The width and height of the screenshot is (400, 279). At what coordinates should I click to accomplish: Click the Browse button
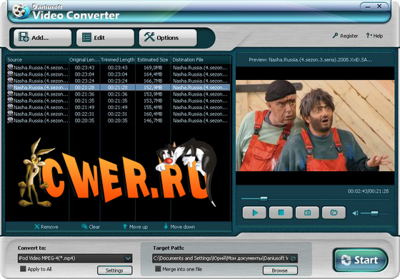tap(280, 270)
